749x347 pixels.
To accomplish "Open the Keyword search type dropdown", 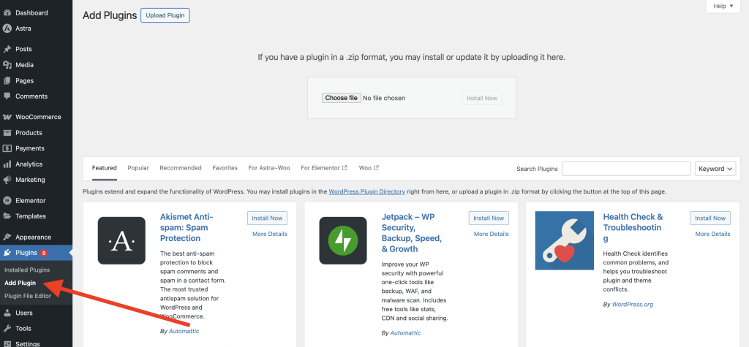I will [x=715, y=169].
